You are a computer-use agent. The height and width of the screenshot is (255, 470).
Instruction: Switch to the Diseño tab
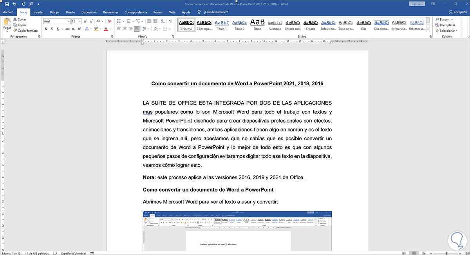70,12
